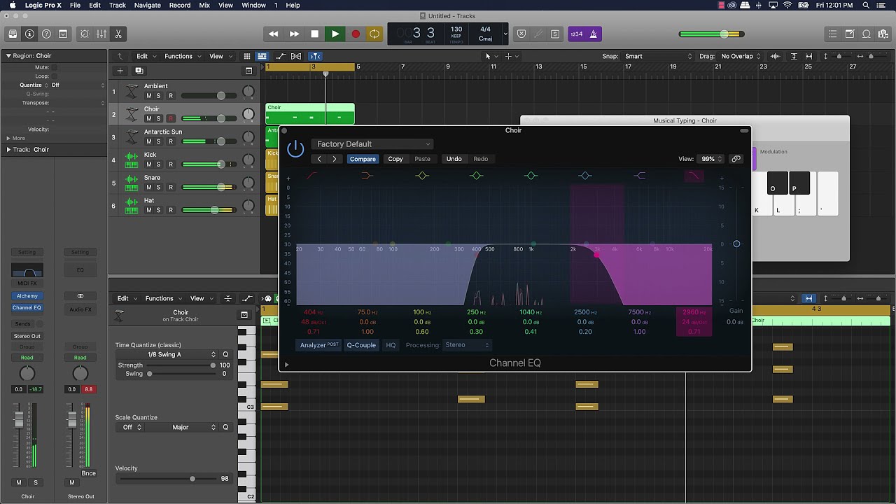Expand the Track: Choir disclosure triangle
The width and height of the screenshot is (896, 504).
8,150
